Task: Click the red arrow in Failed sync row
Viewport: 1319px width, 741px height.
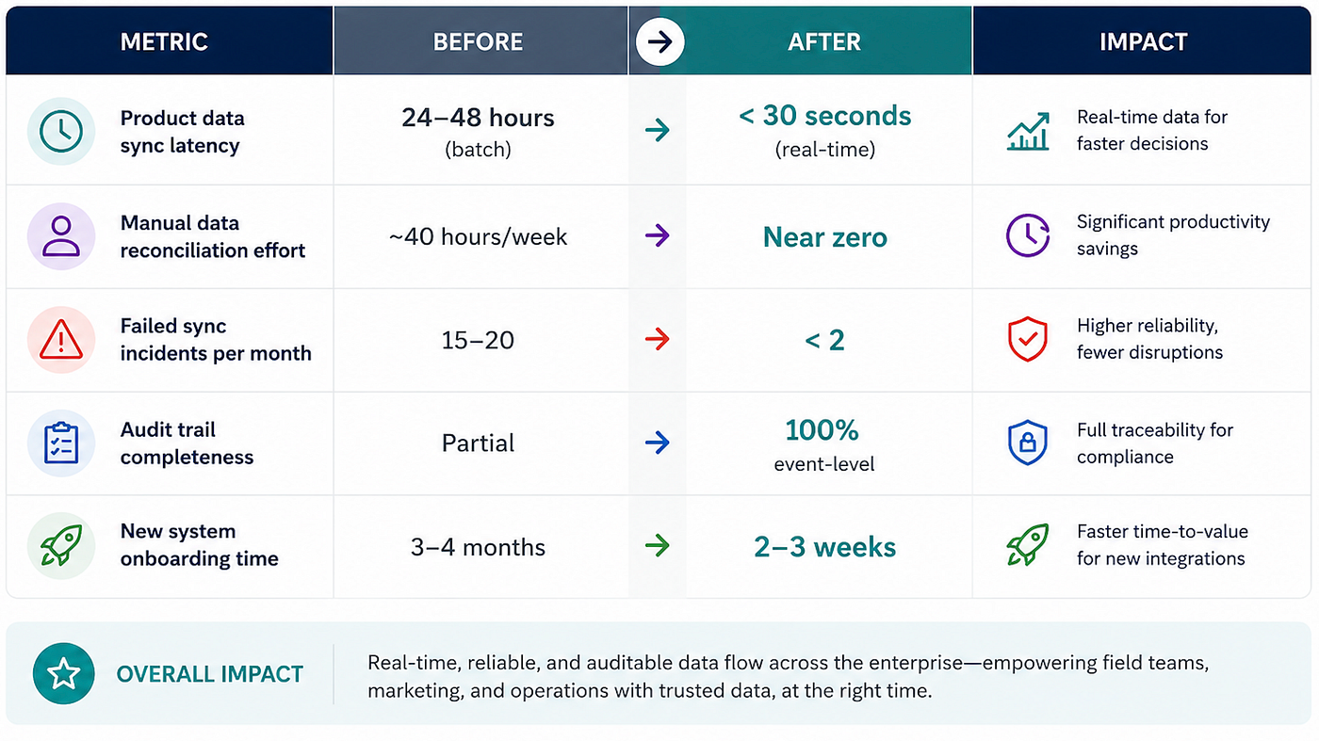Action: [658, 339]
